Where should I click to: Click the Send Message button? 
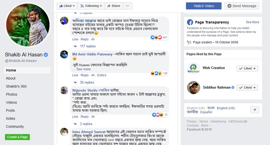(242, 6)
